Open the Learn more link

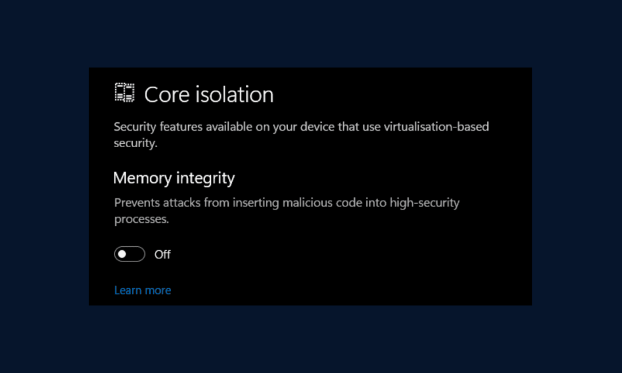(143, 290)
